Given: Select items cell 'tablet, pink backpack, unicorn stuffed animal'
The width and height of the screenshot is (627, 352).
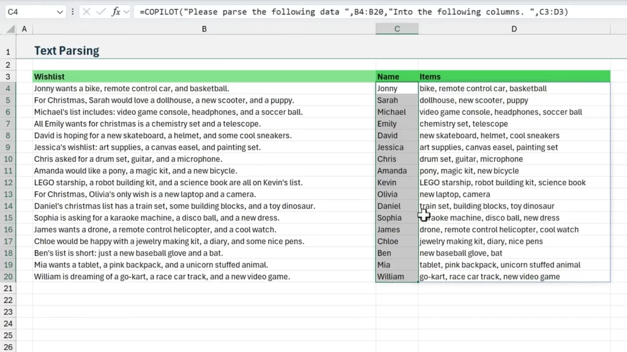Looking at the screenshot, I should [514, 265].
